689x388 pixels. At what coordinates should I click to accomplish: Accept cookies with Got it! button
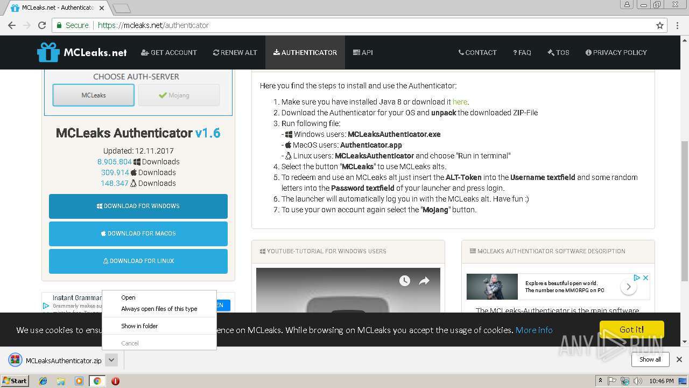(x=632, y=329)
